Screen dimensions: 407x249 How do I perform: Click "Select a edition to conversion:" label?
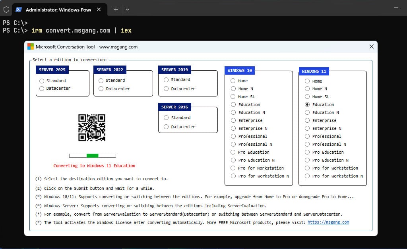coord(70,60)
